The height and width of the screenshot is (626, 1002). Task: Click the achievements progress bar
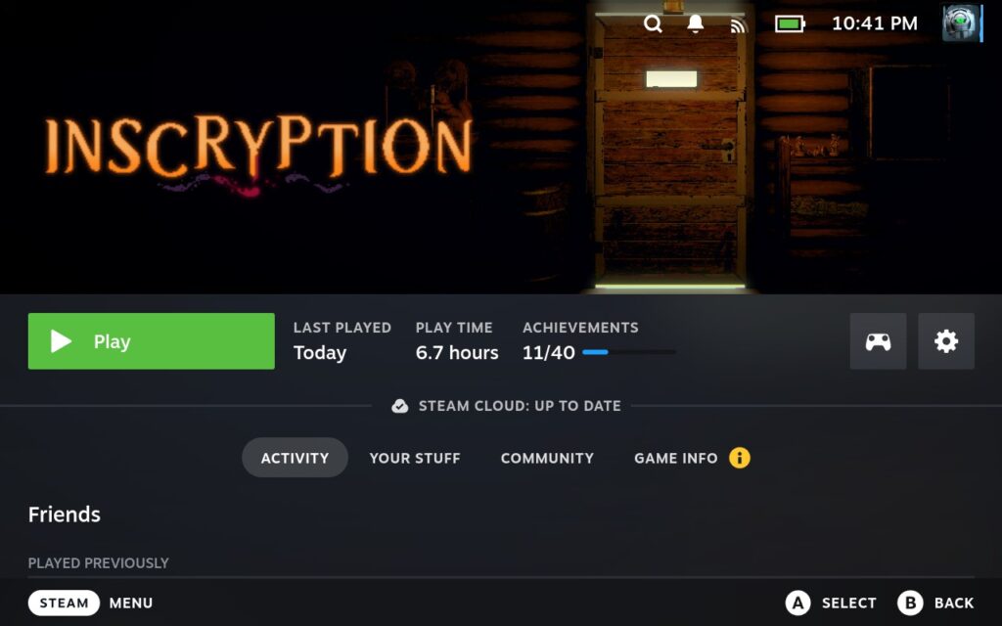[629, 352]
